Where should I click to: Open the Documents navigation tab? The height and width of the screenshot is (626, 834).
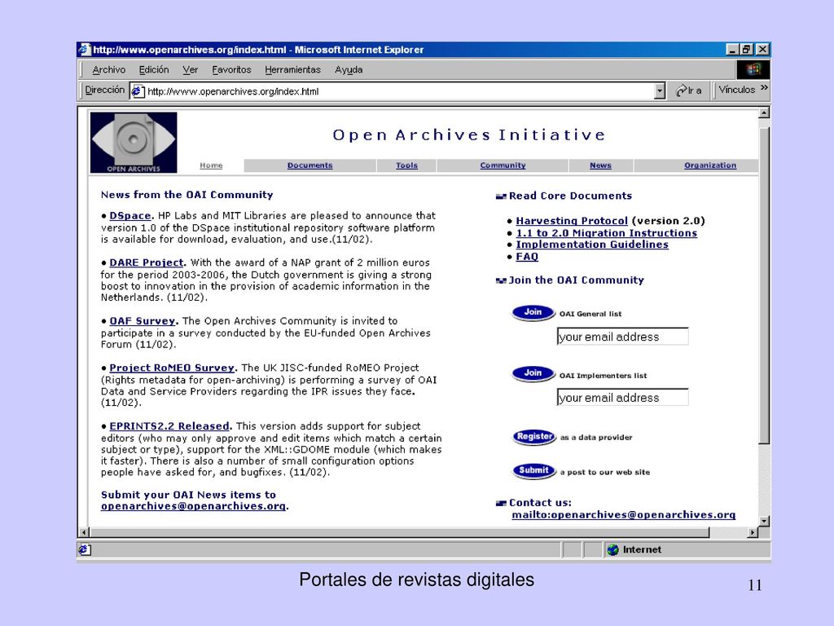click(x=309, y=165)
